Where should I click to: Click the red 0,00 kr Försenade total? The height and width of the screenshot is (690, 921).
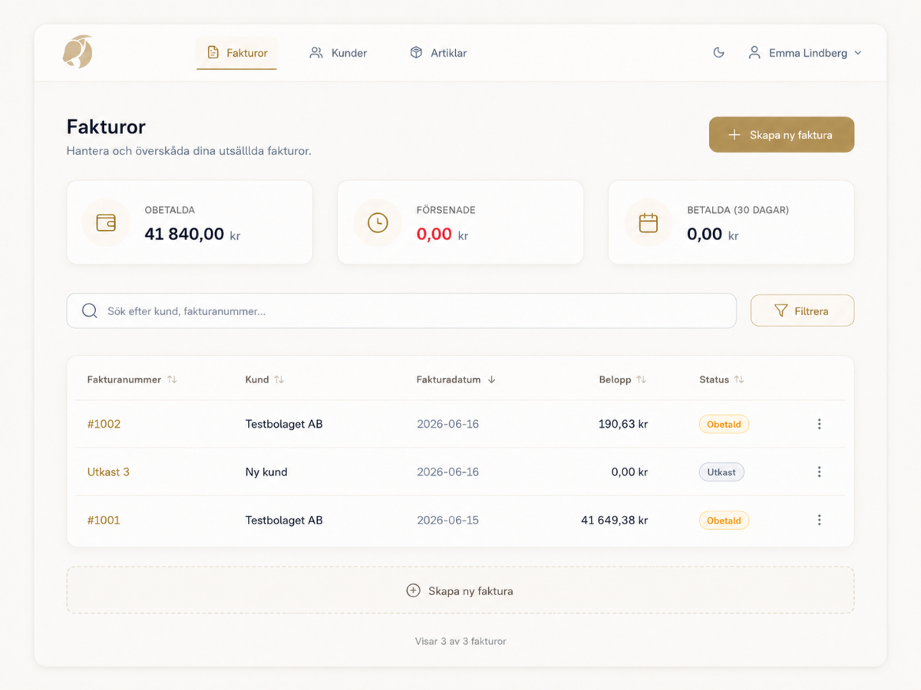pyautogui.click(x=442, y=235)
